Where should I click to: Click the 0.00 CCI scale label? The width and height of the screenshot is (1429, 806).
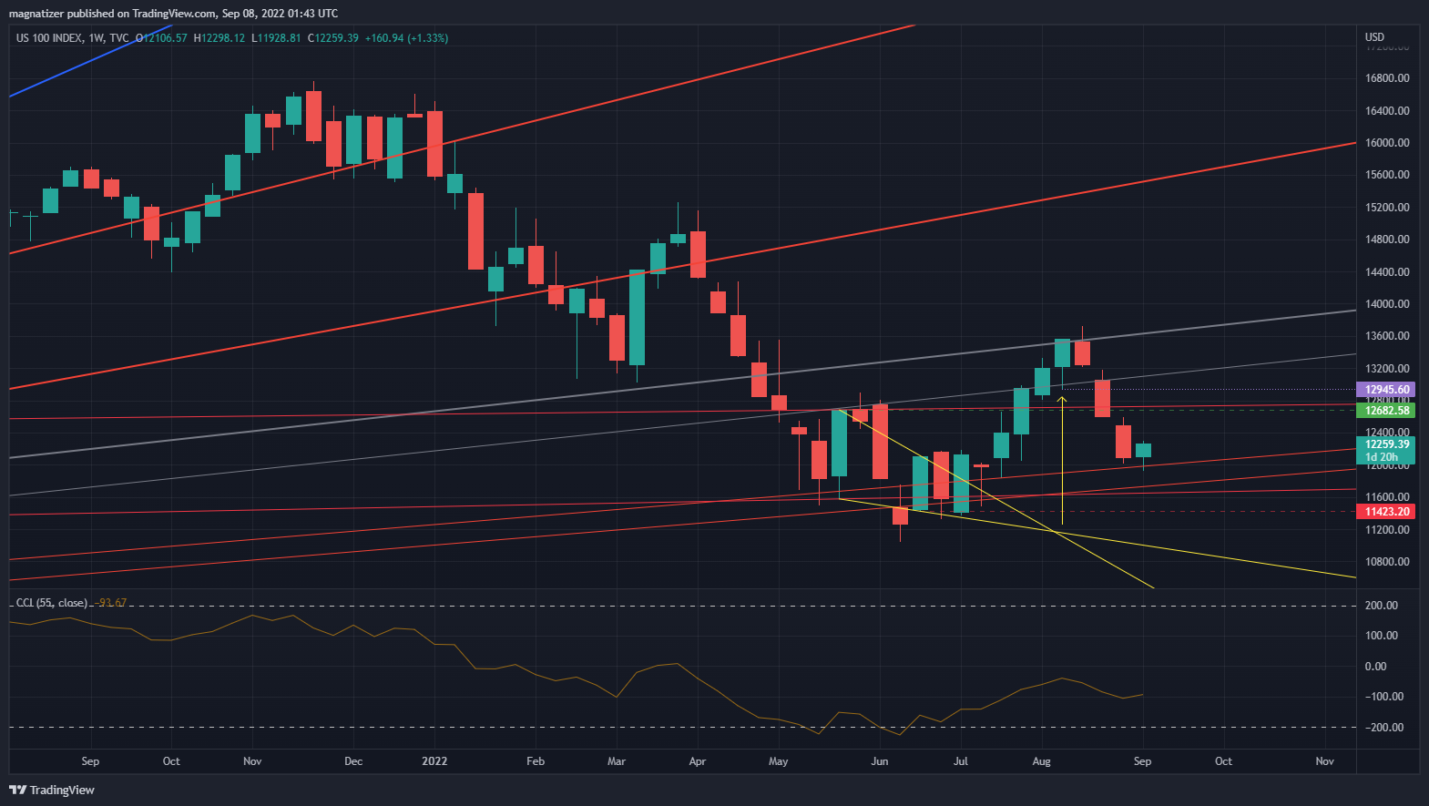pos(1375,667)
